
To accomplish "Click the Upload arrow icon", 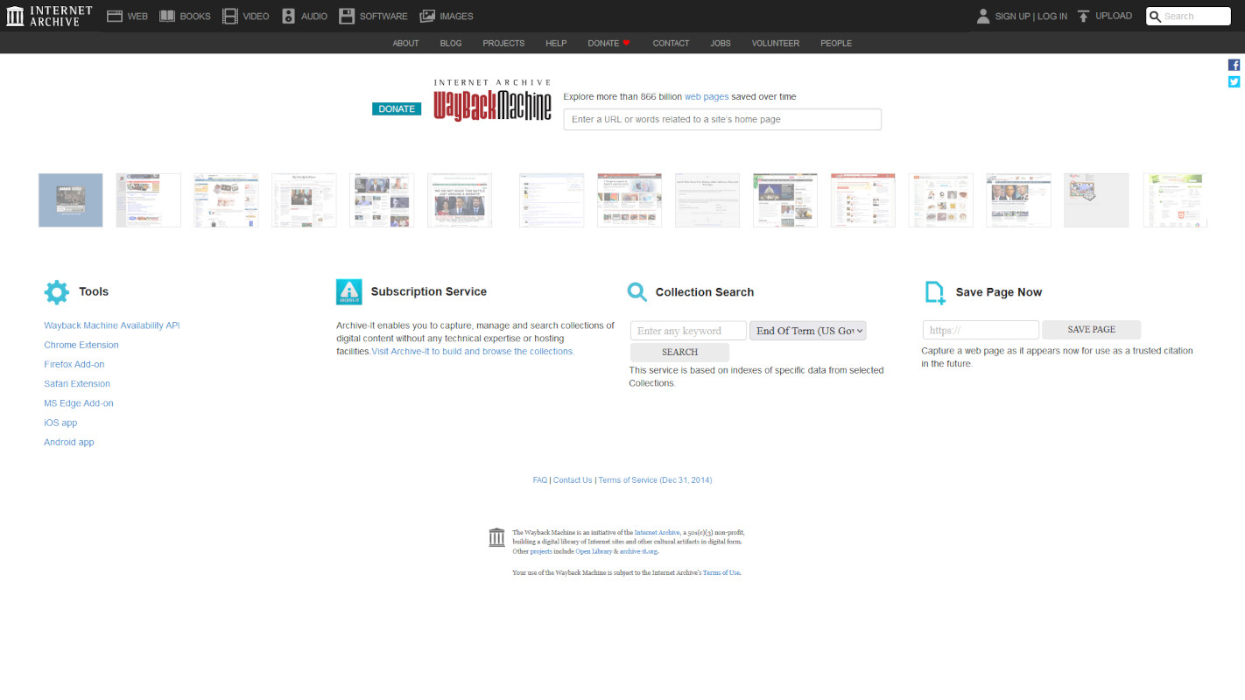I will pos(1084,16).
